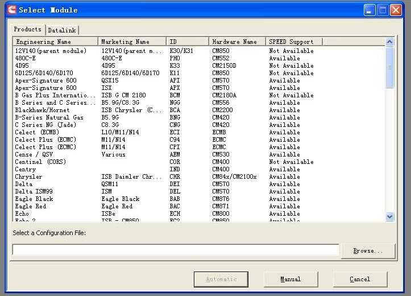Click the list scroll-up arrow

coord(390,42)
